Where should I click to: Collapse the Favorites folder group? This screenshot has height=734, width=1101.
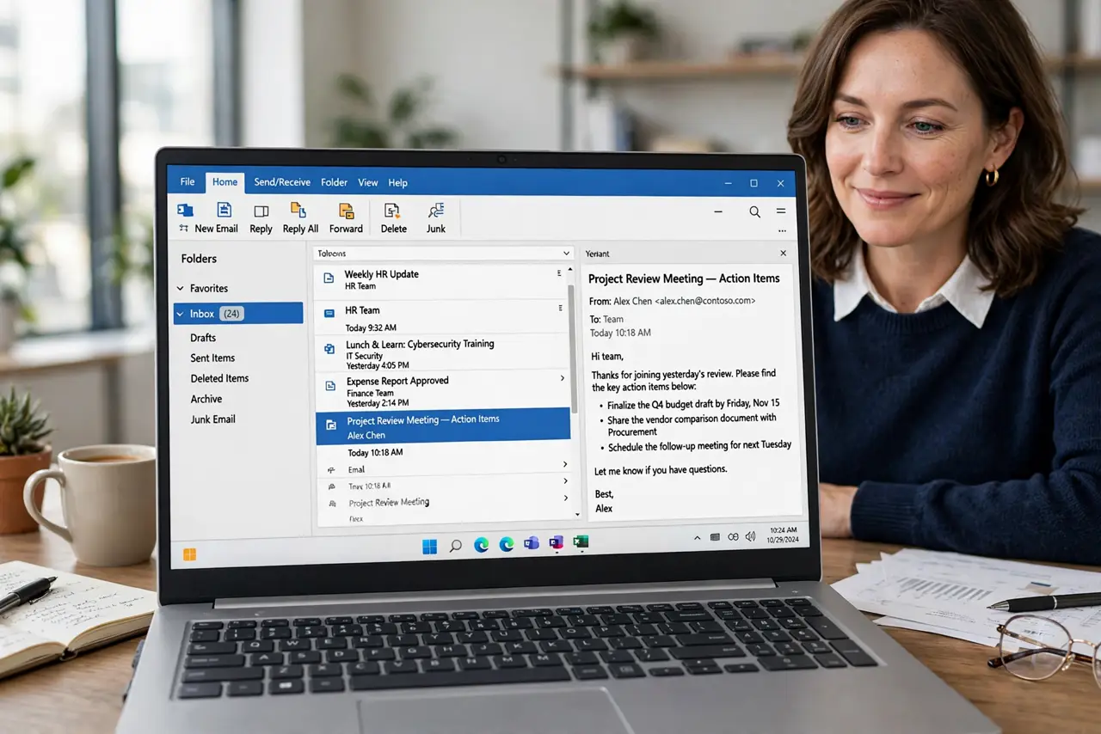click(181, 289)
